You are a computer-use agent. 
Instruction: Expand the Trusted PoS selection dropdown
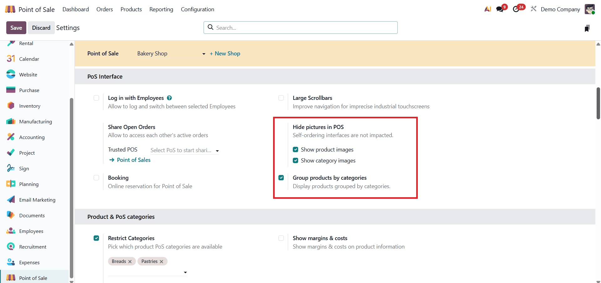[x=217, y=151]
